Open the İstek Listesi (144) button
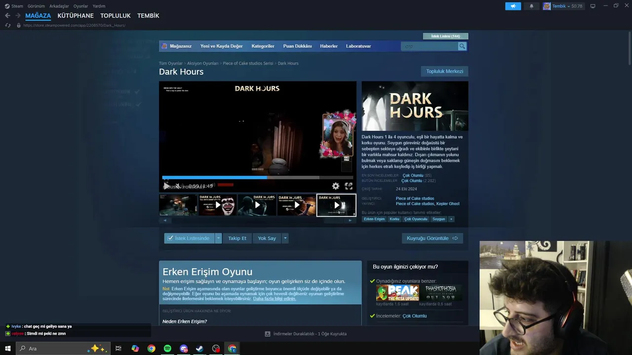The image size is (632, 355). [445, 36]
